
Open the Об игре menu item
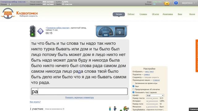[155, 14]
